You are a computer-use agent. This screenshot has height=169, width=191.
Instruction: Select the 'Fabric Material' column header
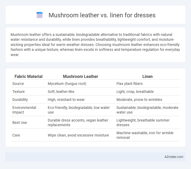[28, 76]
